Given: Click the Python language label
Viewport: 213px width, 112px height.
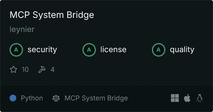Looking at the screenshot, I should point(32,98).
